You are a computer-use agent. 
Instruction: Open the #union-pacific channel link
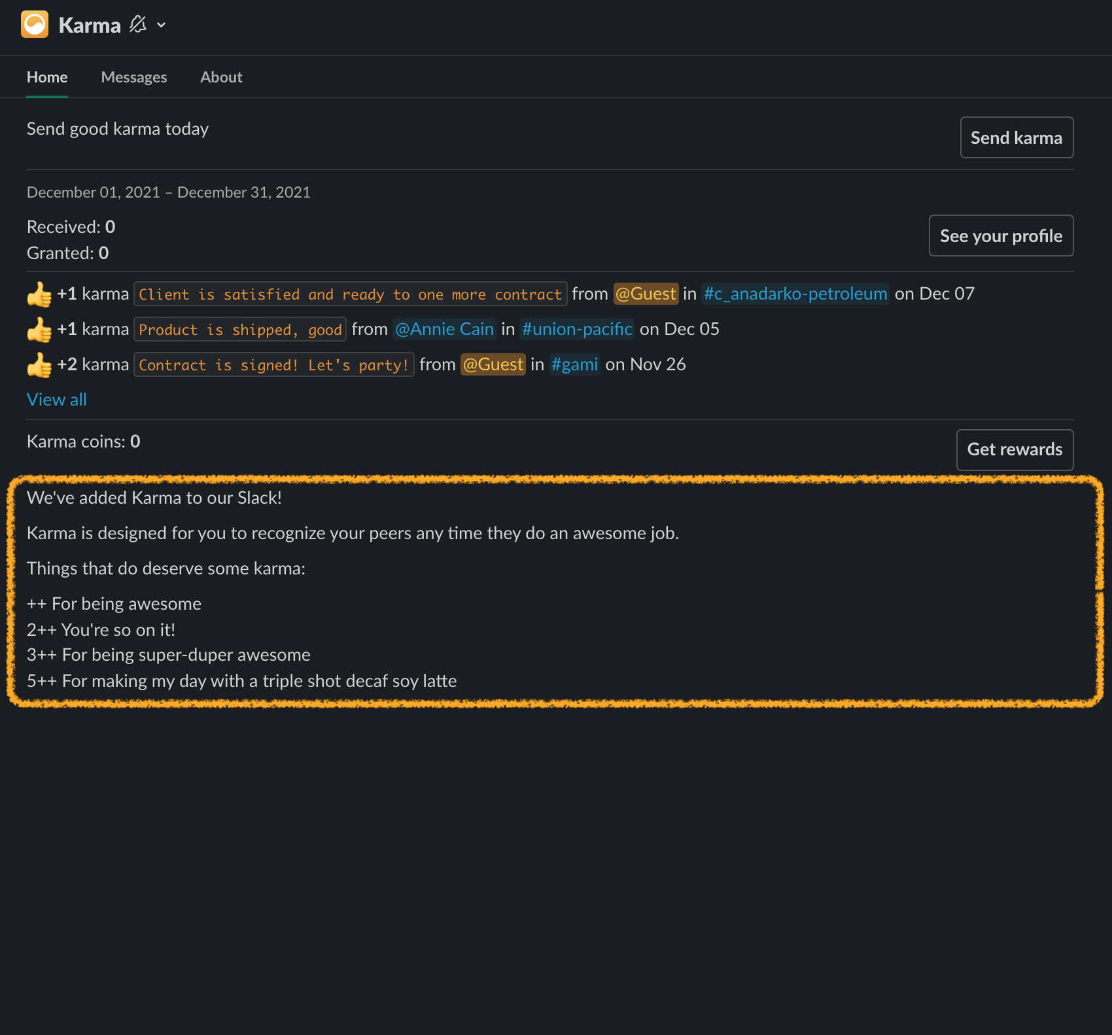tap(577, 329)
